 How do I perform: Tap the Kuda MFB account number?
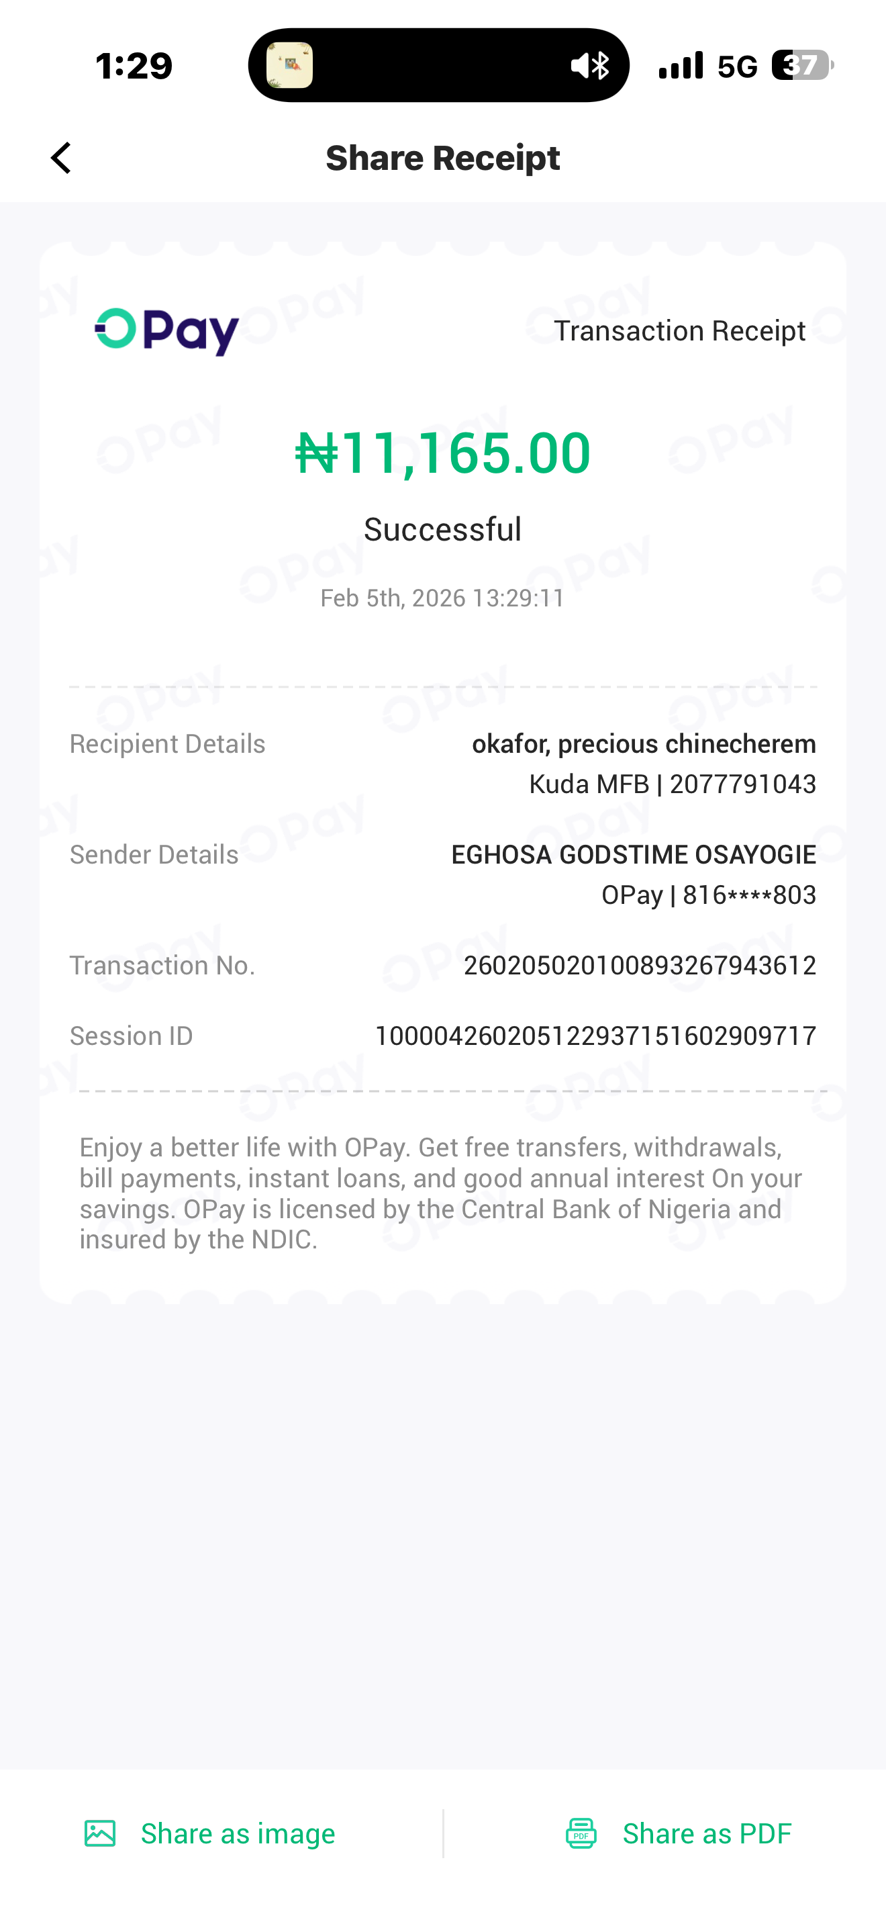tap(742, 784)
